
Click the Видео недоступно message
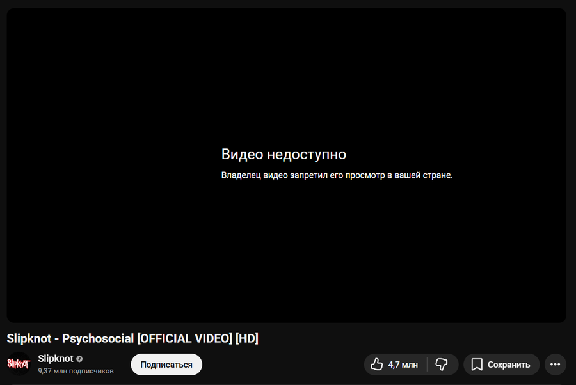(284, 154)
